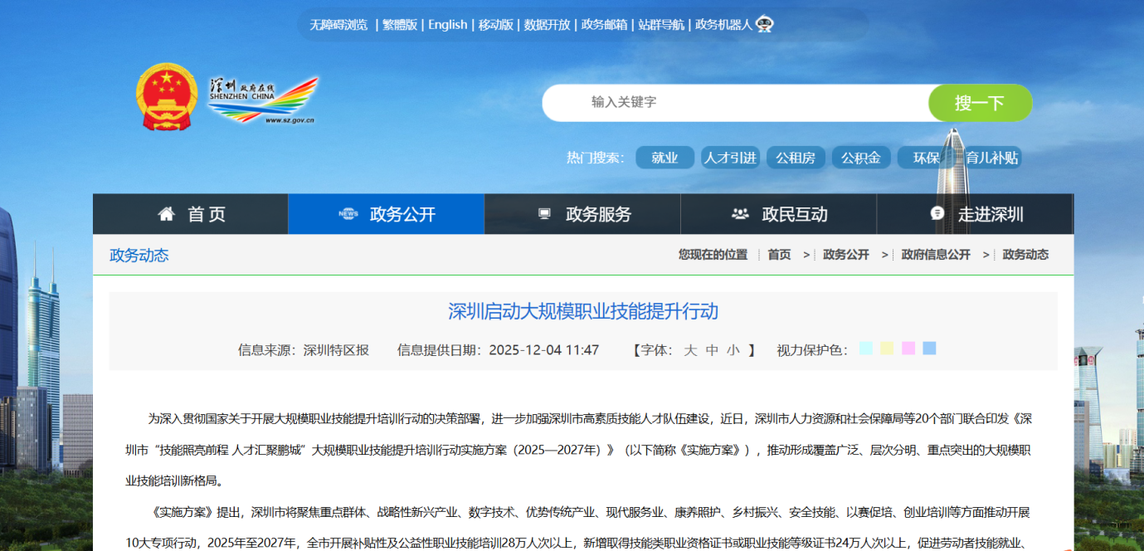This screenshot has width=1144, height=551.
Task: Go to 政府信息公开 in breadcrumb
Action: (x=936, y=255)
